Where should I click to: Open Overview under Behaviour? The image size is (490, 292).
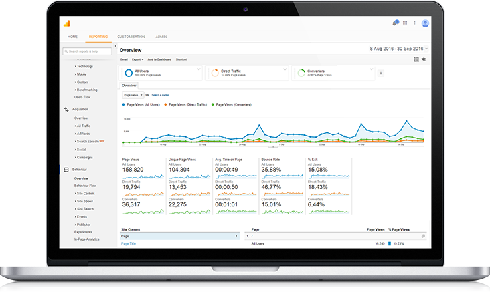(81, 179)
